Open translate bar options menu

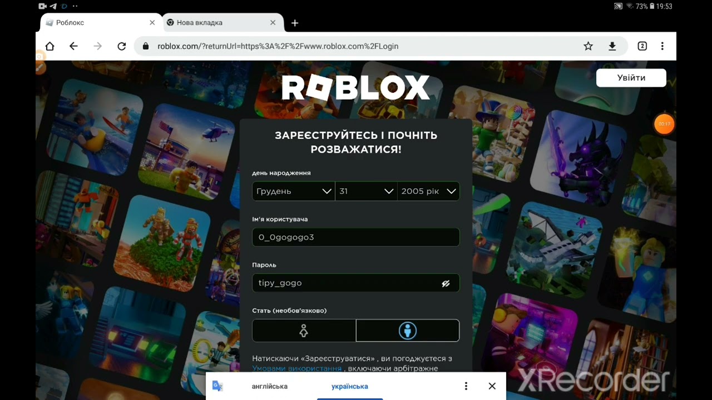pyautogui.click(x=466, y=386)
